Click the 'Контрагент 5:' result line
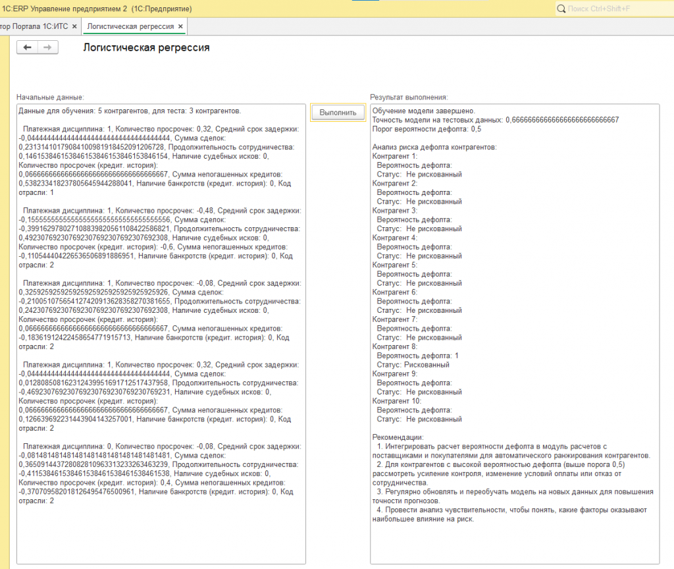674x569 pixels. (395, 265)
